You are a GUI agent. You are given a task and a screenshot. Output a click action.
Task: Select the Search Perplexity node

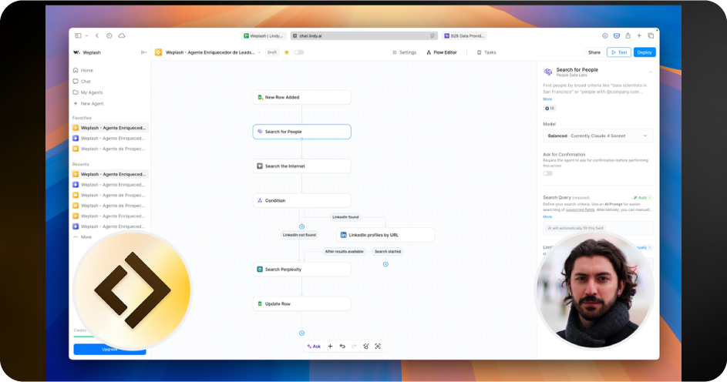pos(302,270)
